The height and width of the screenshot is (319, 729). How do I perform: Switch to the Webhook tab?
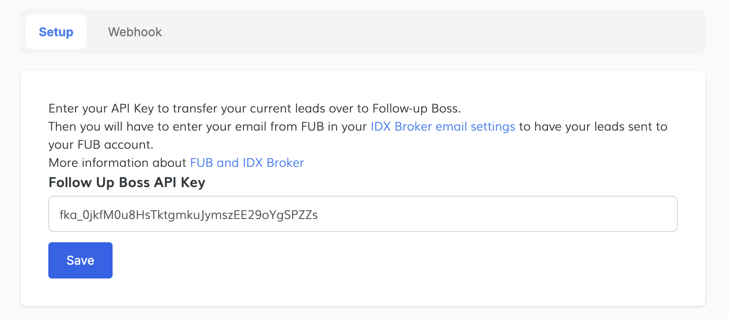click(x=135, y=32)
